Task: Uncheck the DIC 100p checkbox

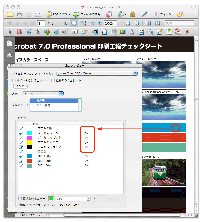Action: (x=21, y=156)
